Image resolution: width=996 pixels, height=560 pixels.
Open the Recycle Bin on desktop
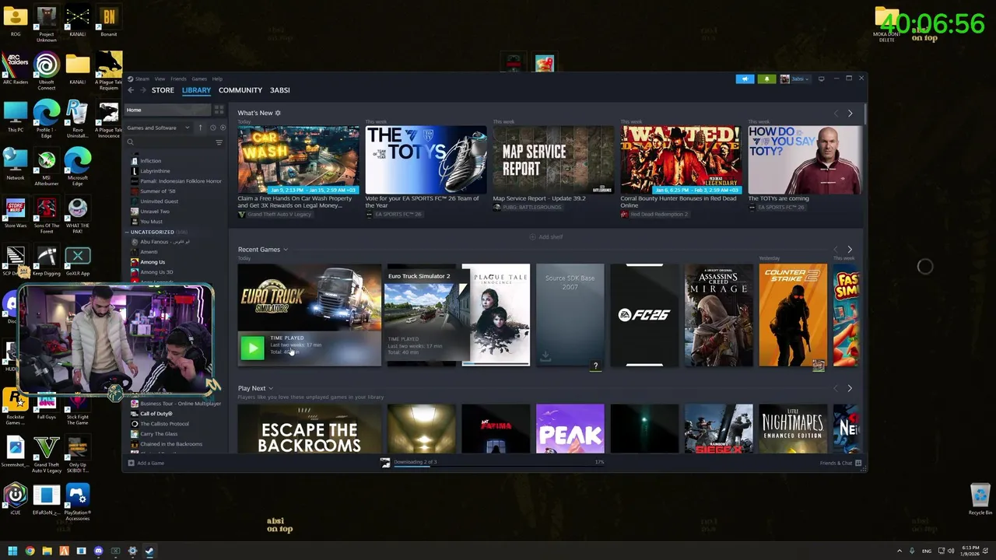coord(980,499)
